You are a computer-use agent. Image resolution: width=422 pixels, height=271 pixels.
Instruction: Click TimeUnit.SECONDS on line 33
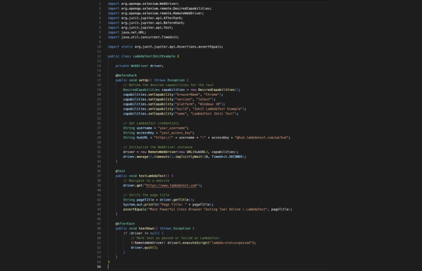coord(228,157)
